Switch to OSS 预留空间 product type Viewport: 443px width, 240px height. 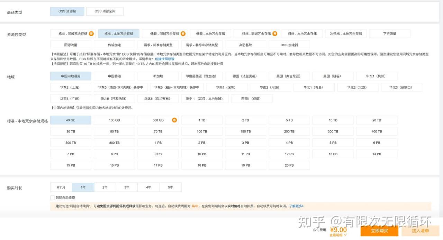click(105, 11)
